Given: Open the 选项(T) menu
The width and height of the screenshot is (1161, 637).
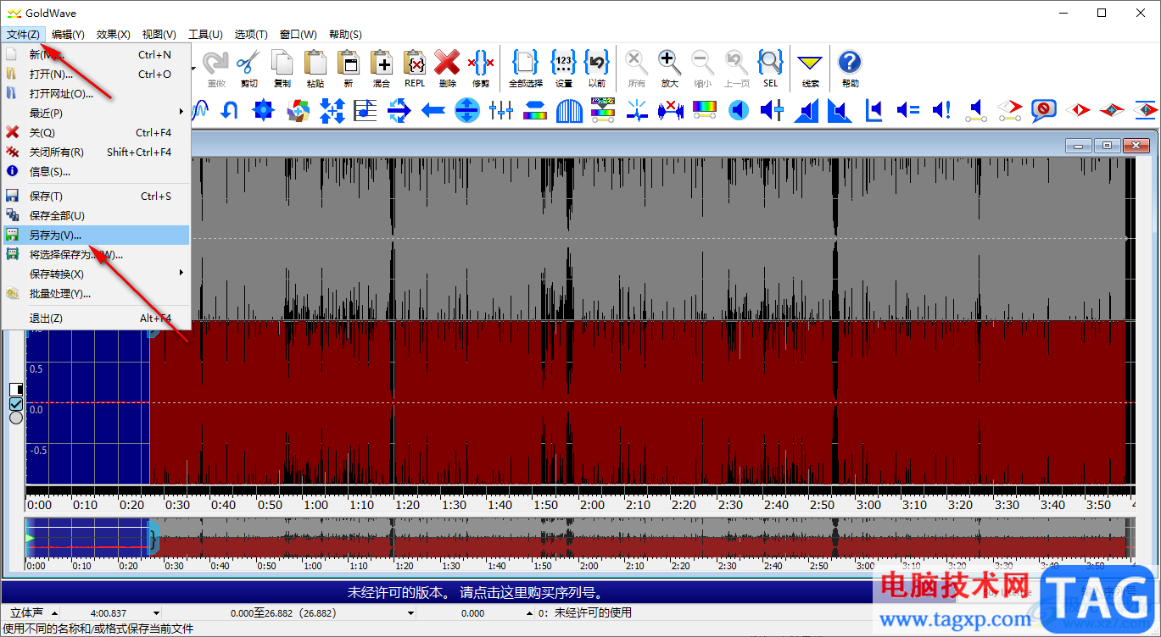Looking at the screenshot, I should pos(251,34).
